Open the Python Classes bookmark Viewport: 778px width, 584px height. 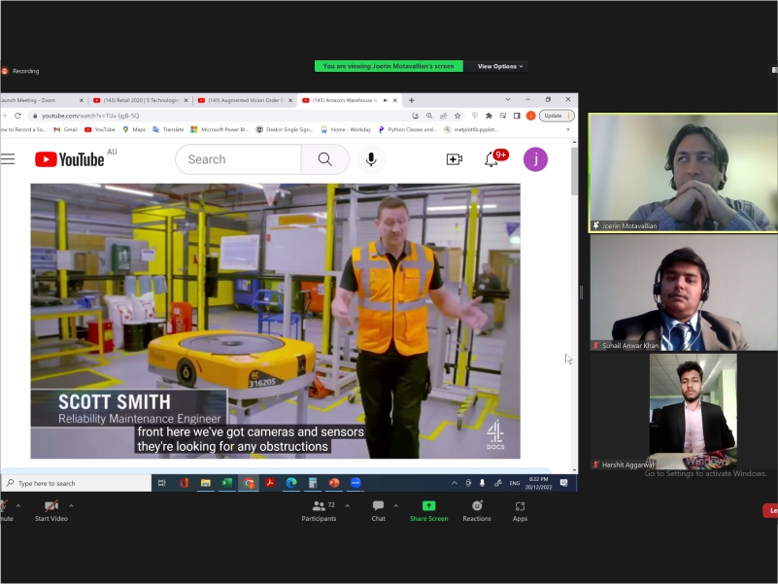[x=407, y=129]
